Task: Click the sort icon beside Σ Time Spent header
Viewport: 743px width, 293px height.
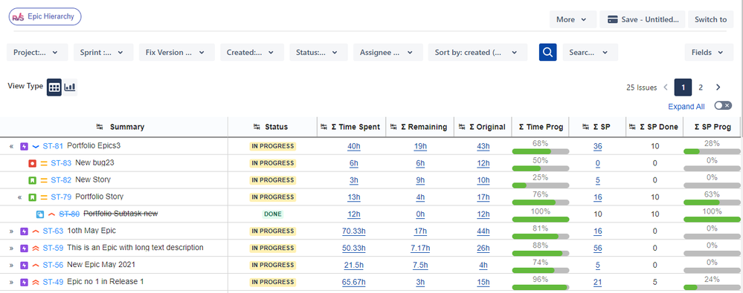Action: [x=324, y=127]
